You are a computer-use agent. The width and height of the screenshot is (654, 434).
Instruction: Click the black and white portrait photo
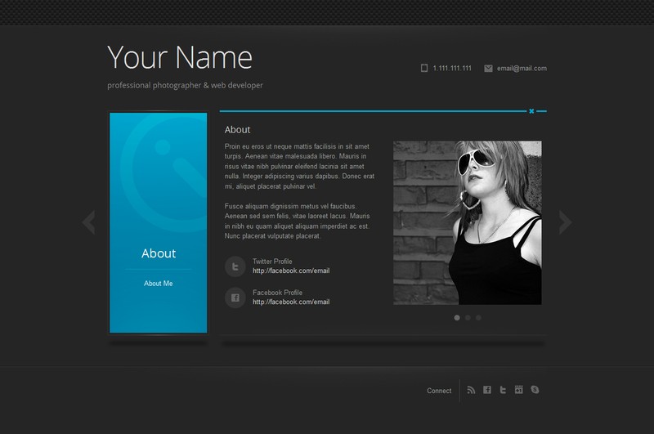(x=467, y=222)
